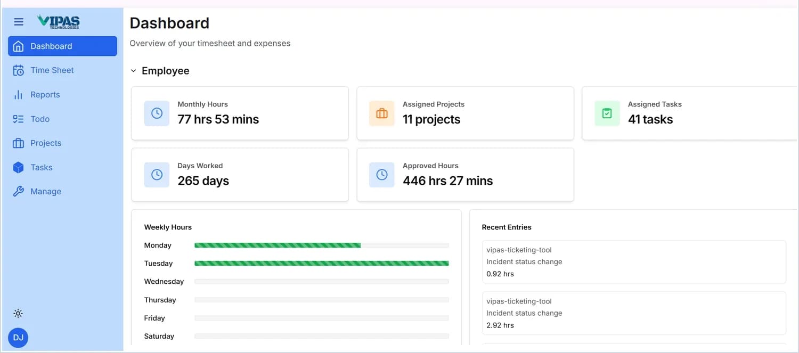This screenshot has height=353, width=799.
Task: Click the Assigned Tasks checkmark icon
Action: pos(607,113)
